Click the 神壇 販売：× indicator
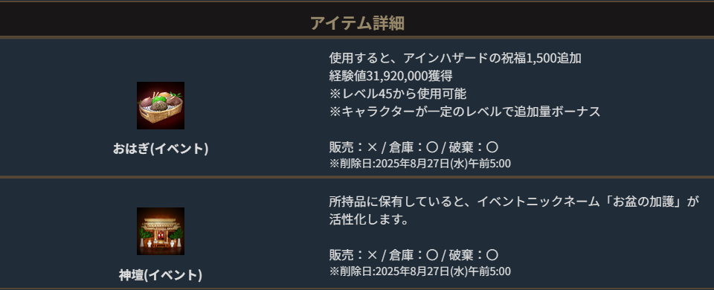This screenshot has width=714, height=290. (x=353, y=255)
